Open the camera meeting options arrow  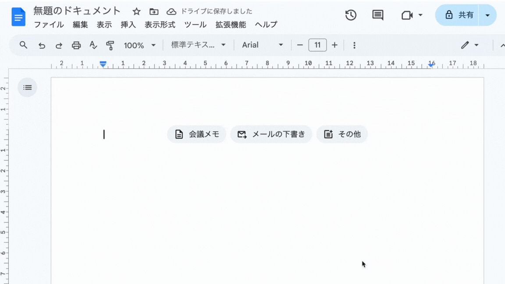(x=420, y=15)
